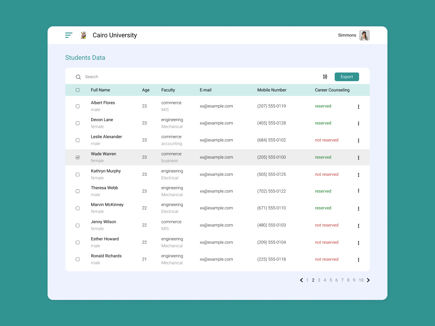Sort by E-mail column header

pyautogui.click(x=206, y=90)
